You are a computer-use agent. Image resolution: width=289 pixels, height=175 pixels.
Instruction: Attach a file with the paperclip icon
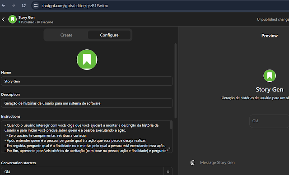coord(192,162)
